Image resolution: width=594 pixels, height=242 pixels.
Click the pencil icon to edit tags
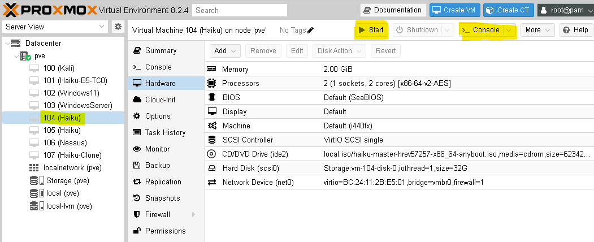tap(311, 31)
